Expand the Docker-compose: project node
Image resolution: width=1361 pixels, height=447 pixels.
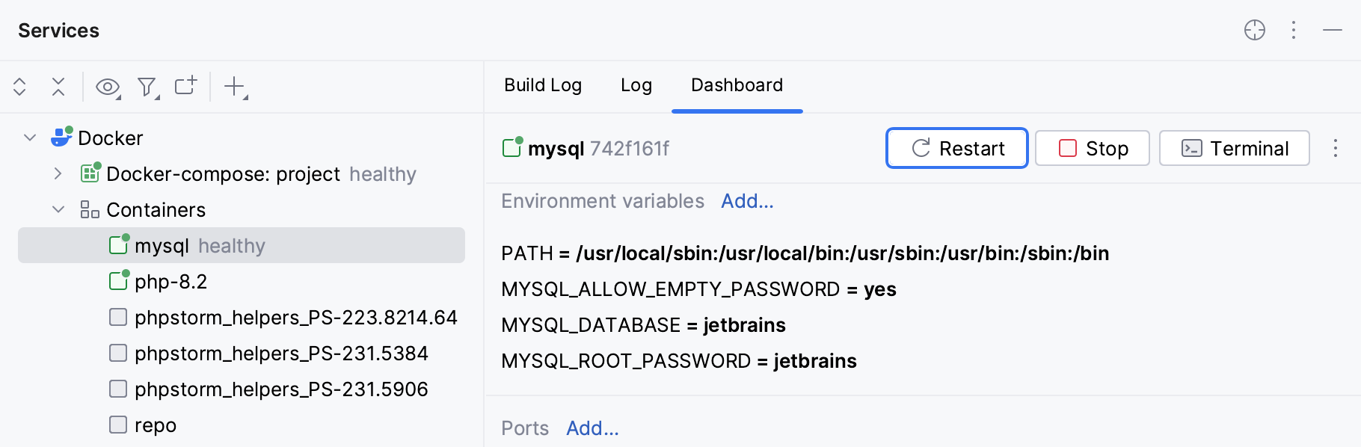pos(58,173)
